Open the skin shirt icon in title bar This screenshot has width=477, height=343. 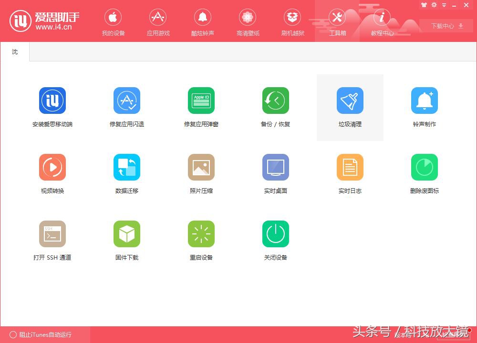(424, 5)
